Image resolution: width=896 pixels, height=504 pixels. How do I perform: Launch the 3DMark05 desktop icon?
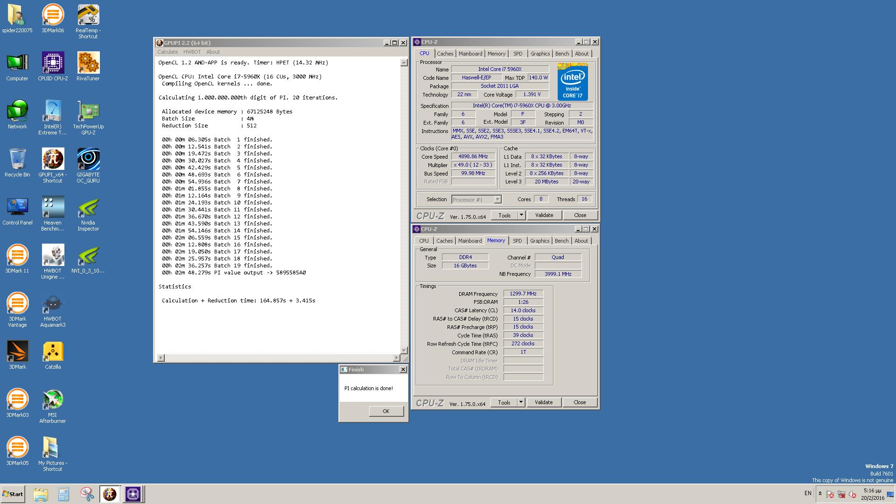[17, 451]
